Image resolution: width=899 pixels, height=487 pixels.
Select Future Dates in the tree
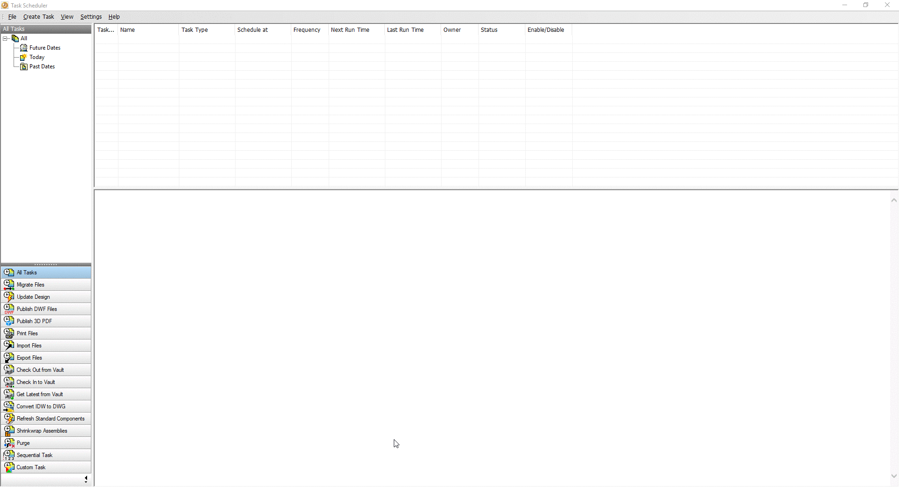point(44,48)
